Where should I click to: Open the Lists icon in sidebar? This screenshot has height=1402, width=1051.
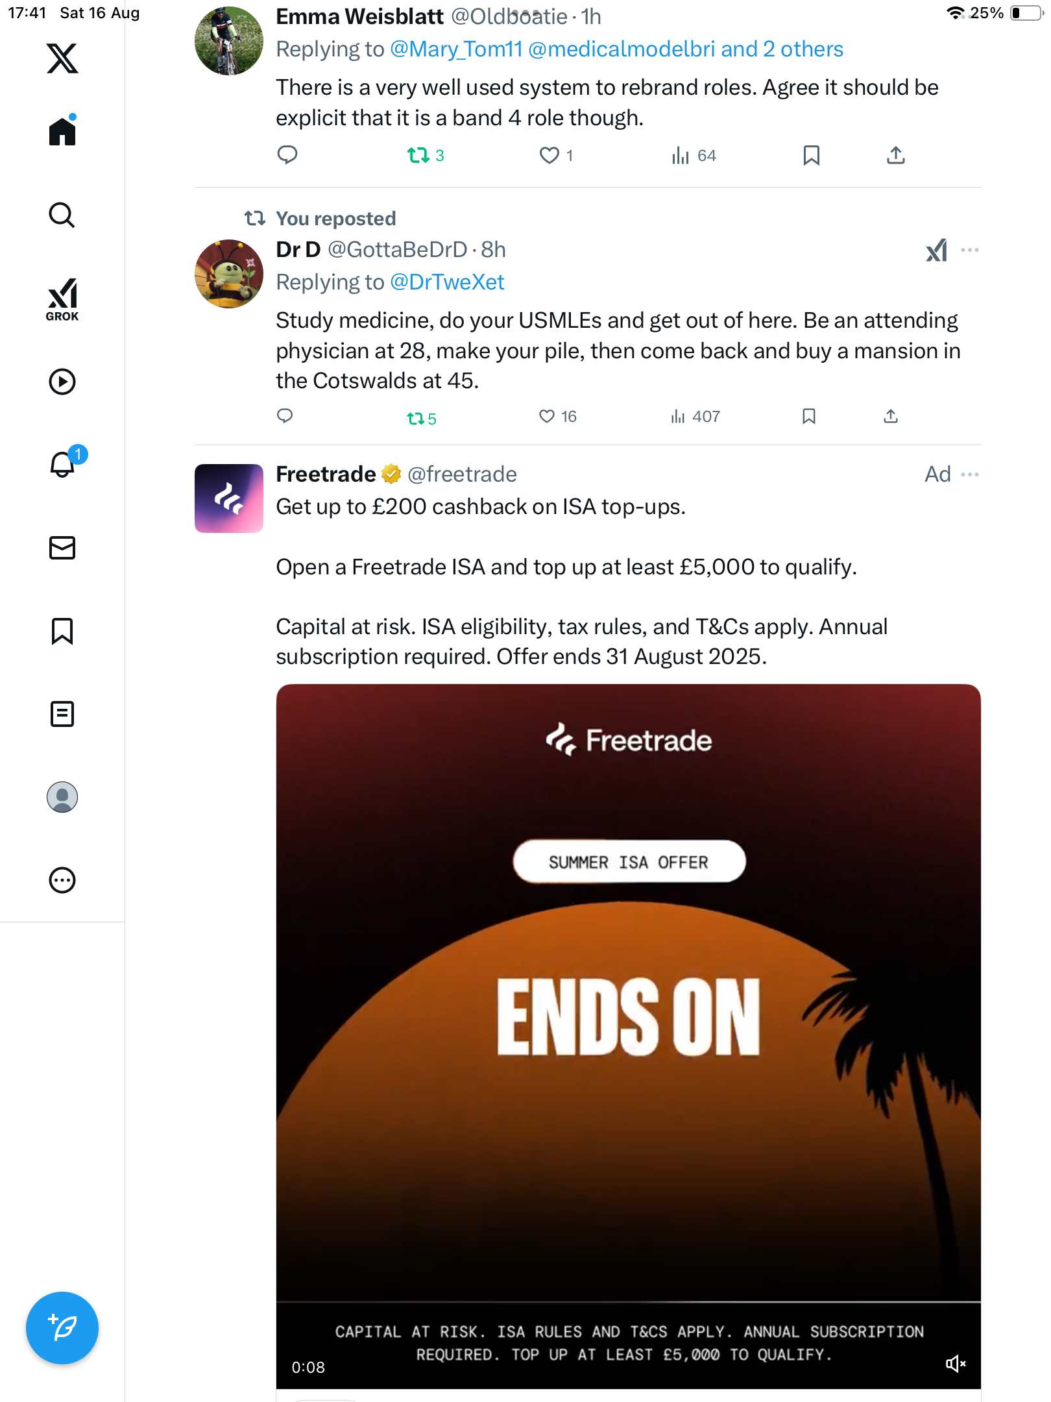pos(62,714)
